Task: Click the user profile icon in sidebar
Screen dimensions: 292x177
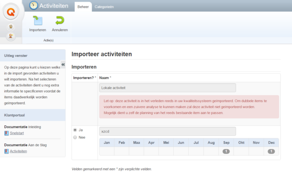Action: tap(11, 36)
